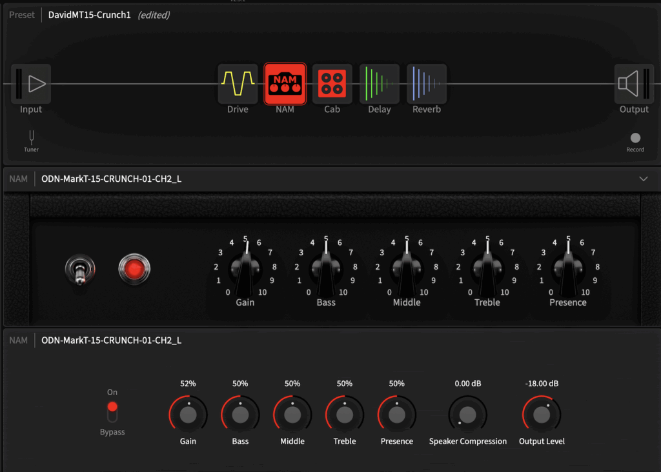Click the lower Presence parameter knob
Screen dimensions: 661x472
[397, 415]
